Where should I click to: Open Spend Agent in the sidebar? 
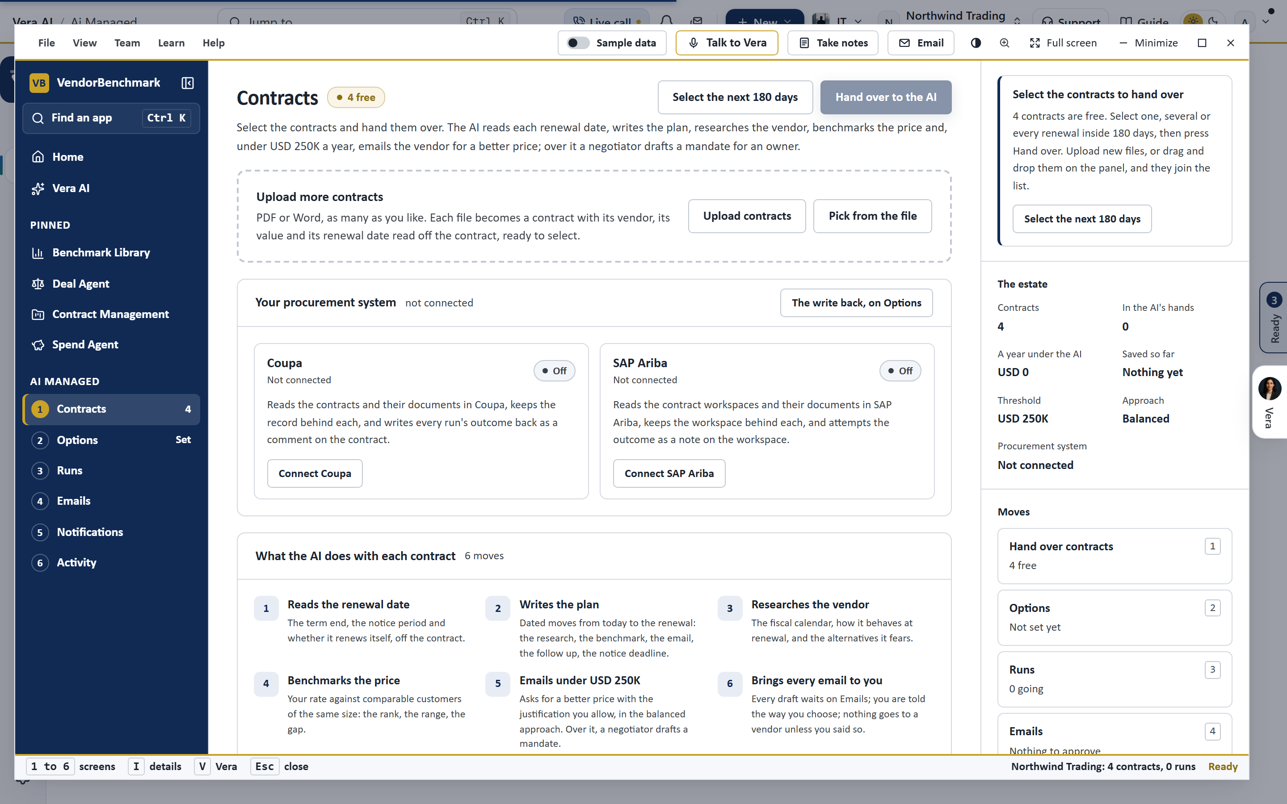[111, 344]
